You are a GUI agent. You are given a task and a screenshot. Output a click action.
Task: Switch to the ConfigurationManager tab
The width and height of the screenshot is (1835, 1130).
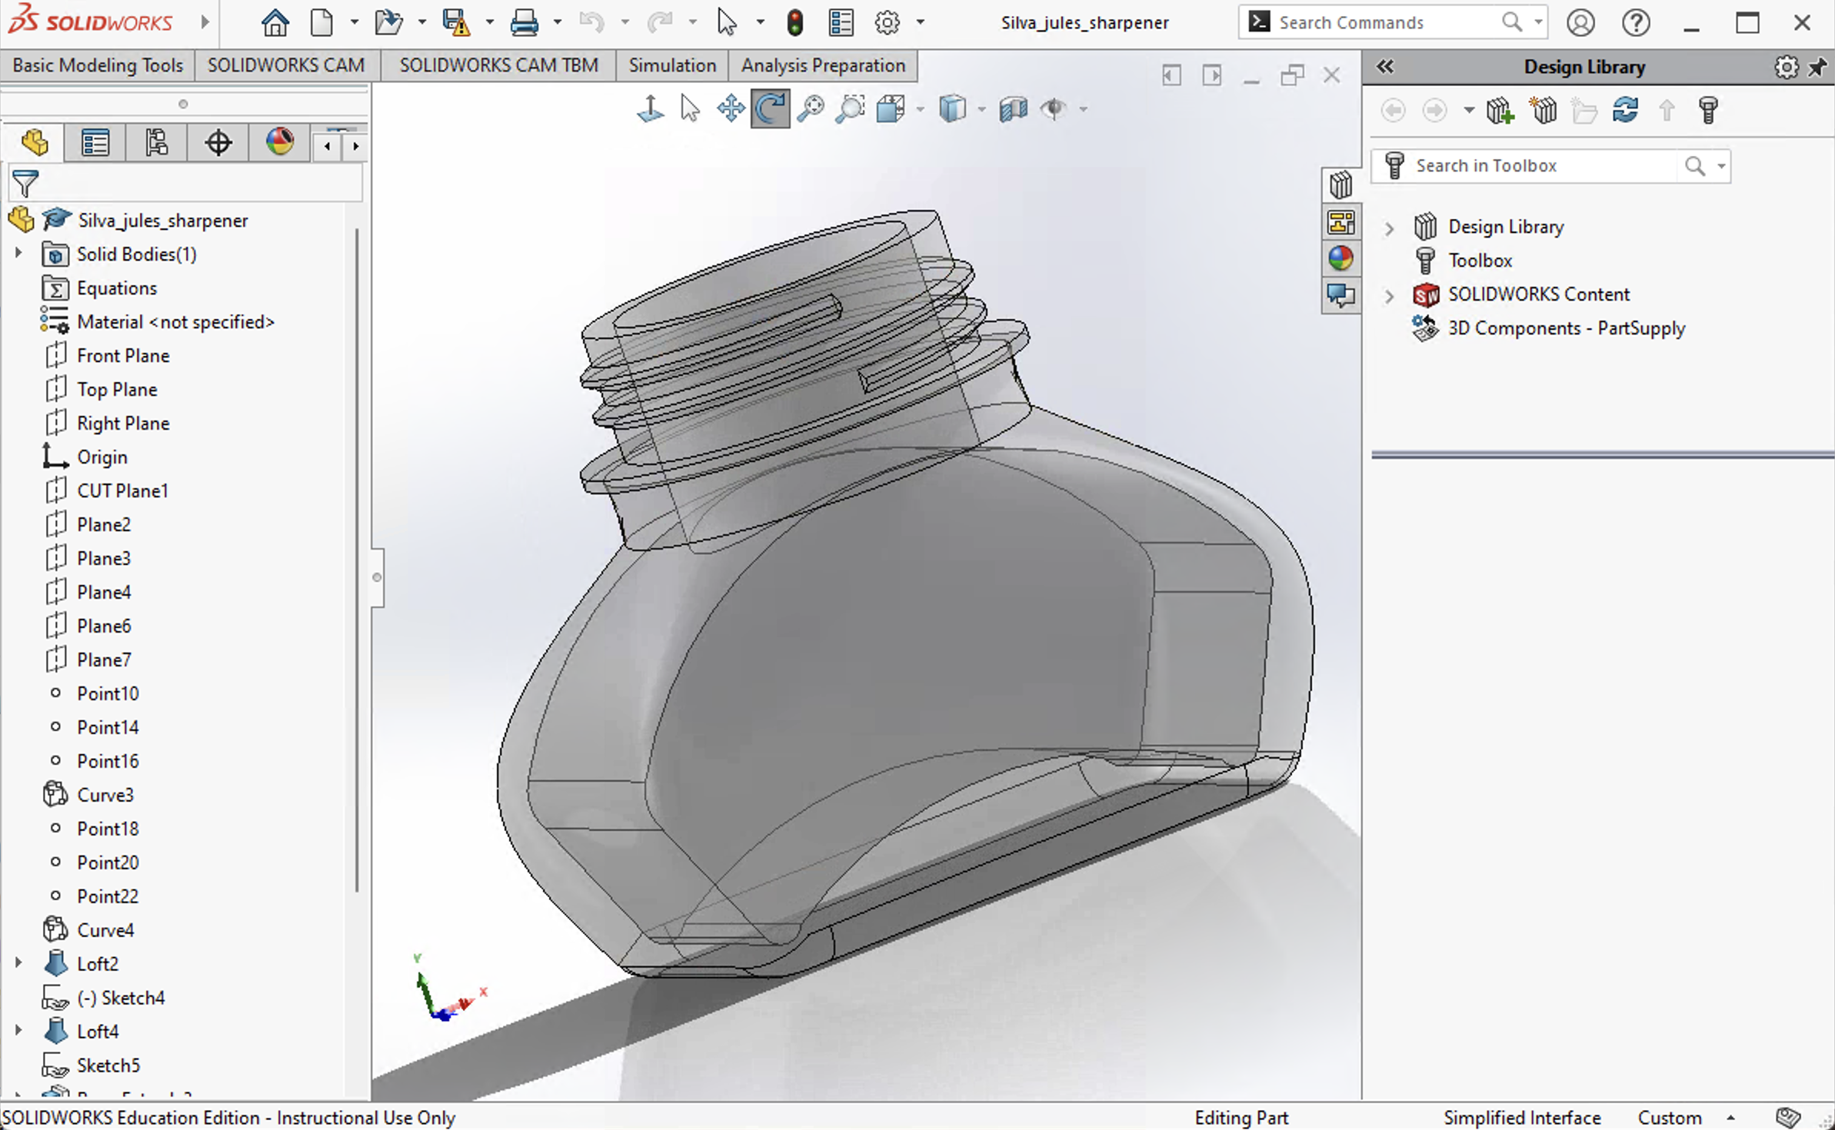click(157, 142)
